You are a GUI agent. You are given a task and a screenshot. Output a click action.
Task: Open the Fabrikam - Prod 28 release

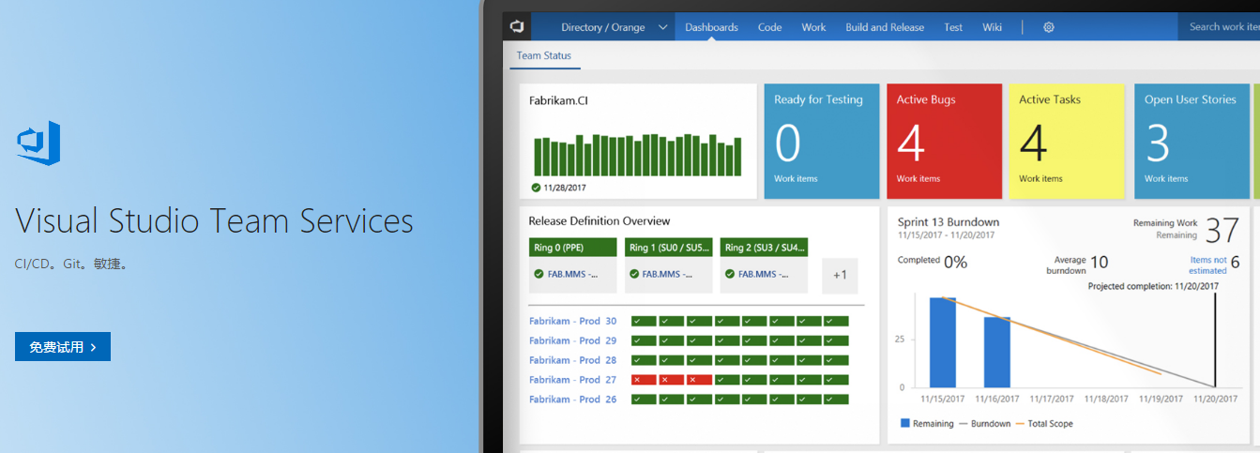[572, 360]
